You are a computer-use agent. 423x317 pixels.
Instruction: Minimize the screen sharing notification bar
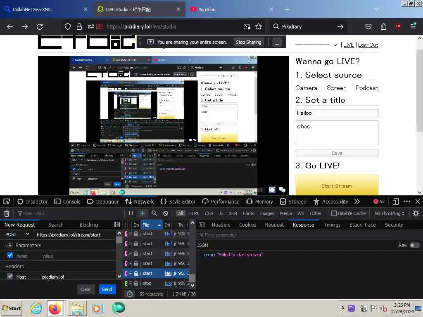pos(277,43)
